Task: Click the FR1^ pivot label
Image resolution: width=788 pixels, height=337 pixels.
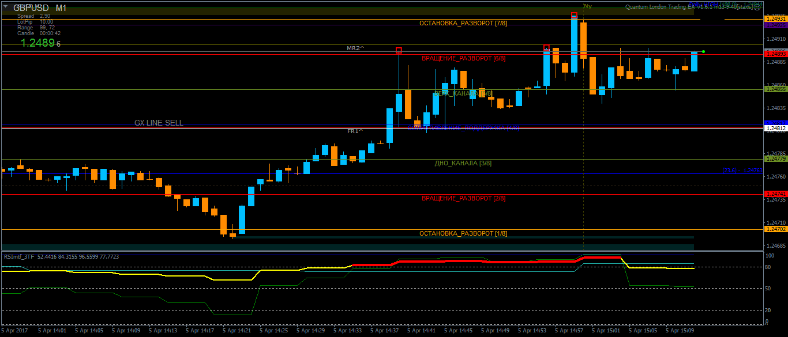Action: click(x=355, y=131)
